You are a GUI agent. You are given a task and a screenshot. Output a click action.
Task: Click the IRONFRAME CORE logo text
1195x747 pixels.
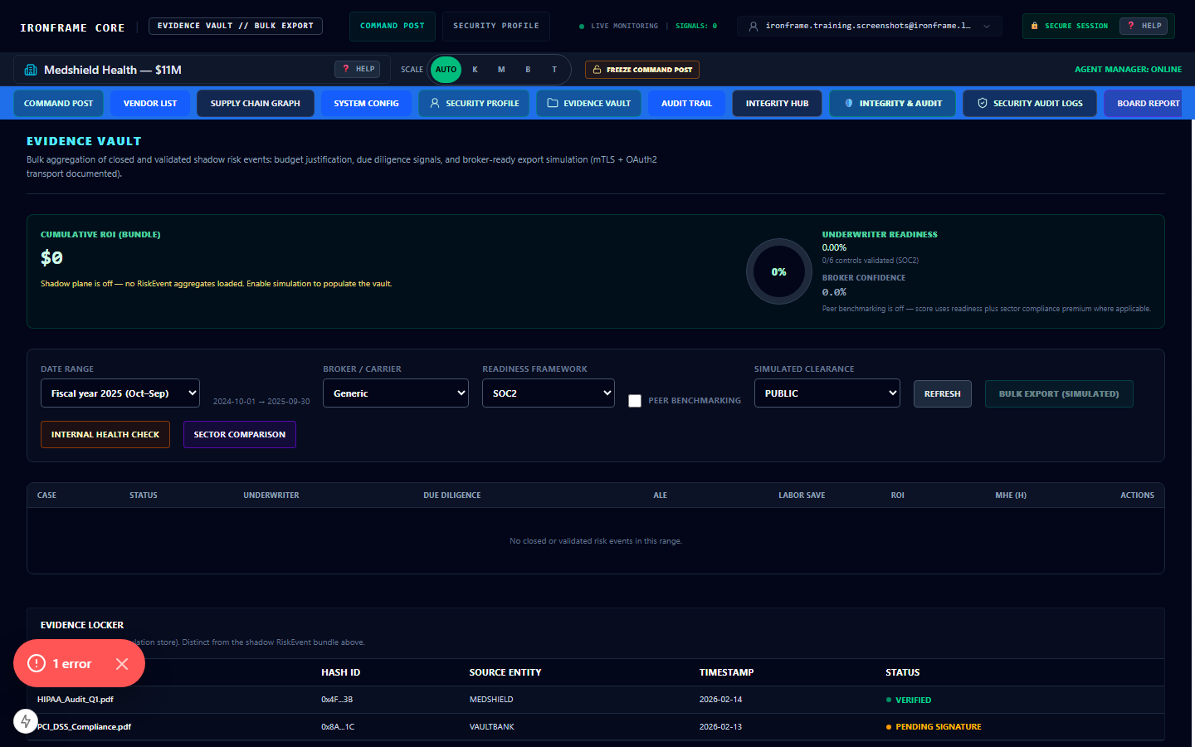pyautogui.click(x=72, y=27)
